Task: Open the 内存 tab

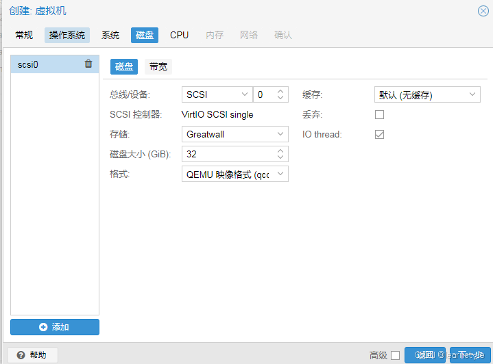Action: 215,35
